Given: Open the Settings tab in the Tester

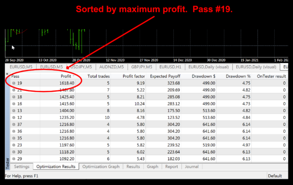Looking at the screenshot, I should pos(22,166).
